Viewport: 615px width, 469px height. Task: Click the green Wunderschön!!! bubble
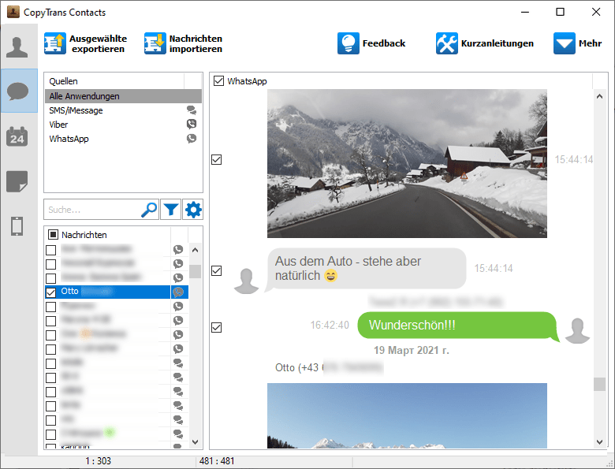(458, 326)
